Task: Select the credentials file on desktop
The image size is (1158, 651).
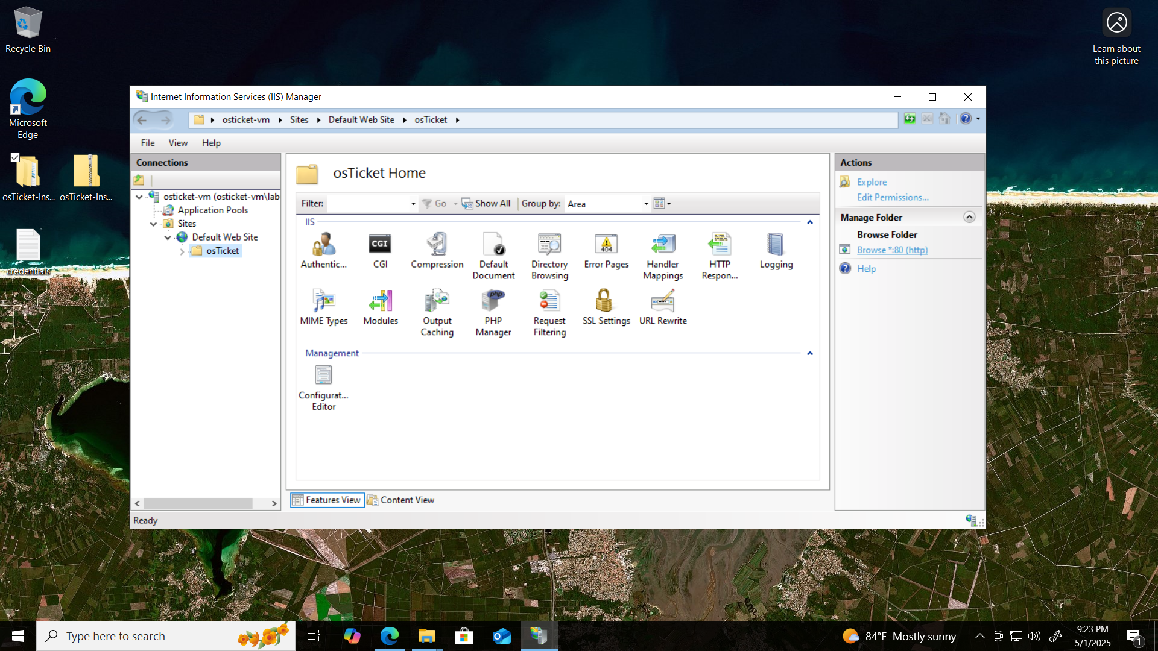Action: tap(28, 252)
